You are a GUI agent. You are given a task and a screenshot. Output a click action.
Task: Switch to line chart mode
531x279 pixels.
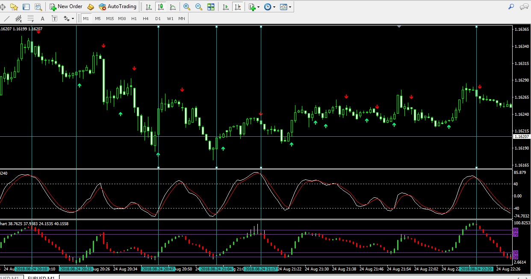172,7
